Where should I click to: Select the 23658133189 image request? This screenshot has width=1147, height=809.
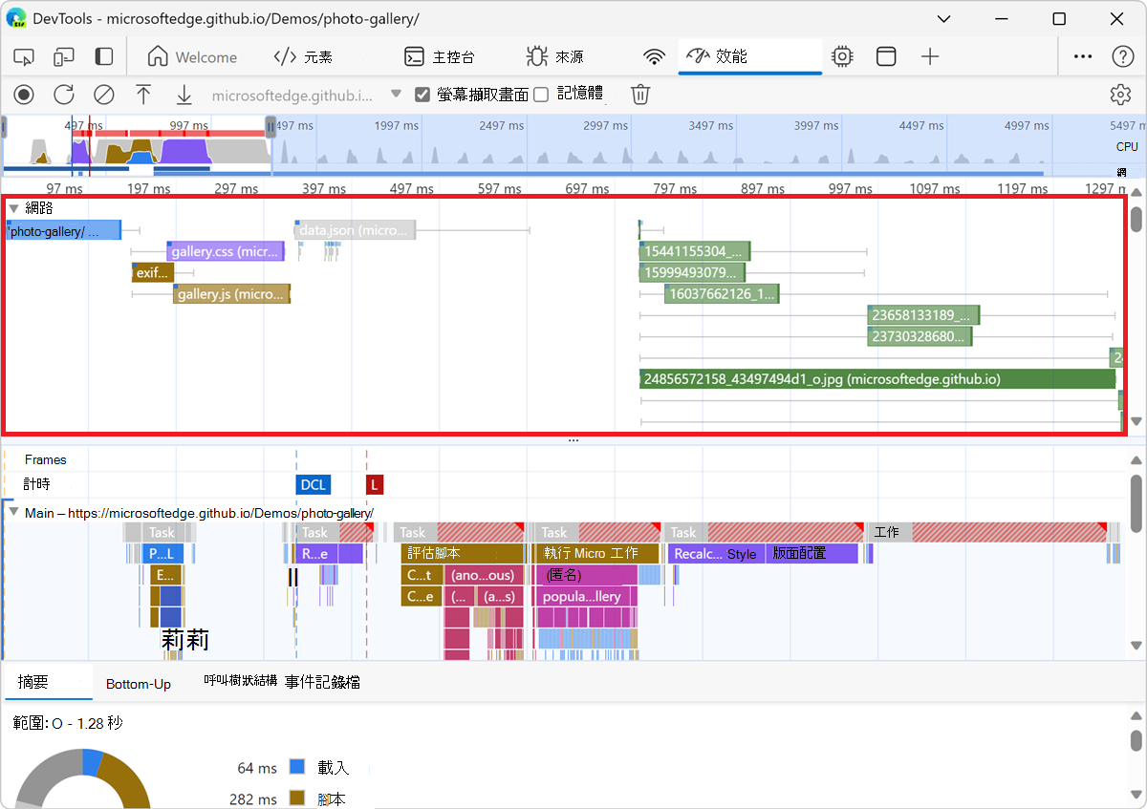pos(923,315)
